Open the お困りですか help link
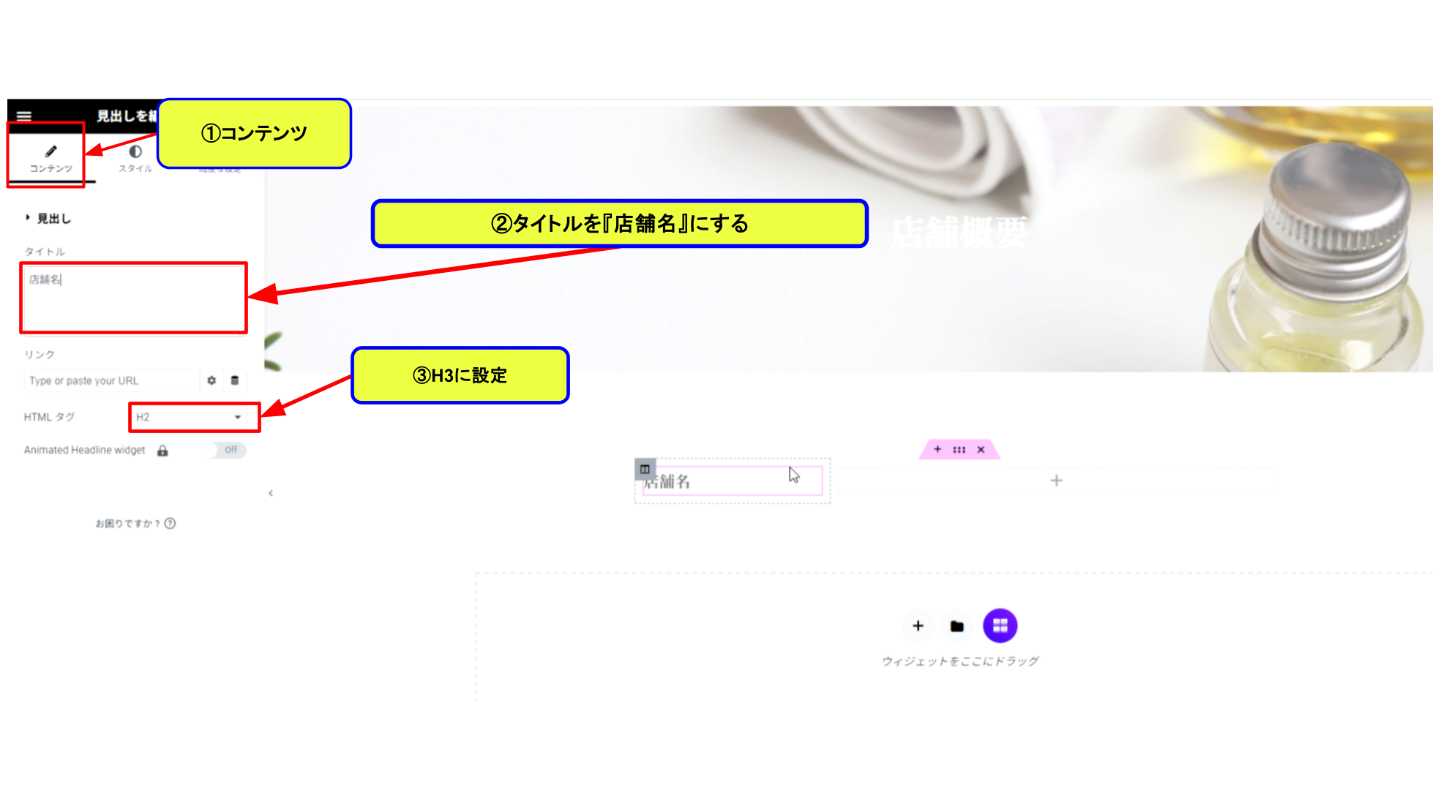 tap(135, 523)
